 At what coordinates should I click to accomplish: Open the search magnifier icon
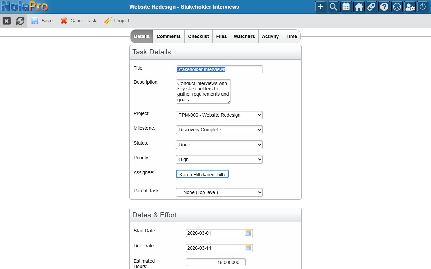333,7
